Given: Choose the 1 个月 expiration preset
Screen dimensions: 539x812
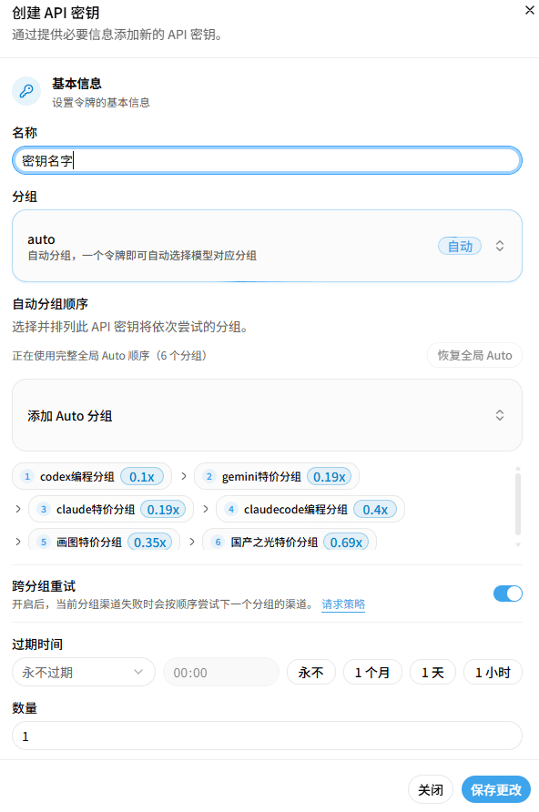Looking at the screenshot, I should coord(372,672).
